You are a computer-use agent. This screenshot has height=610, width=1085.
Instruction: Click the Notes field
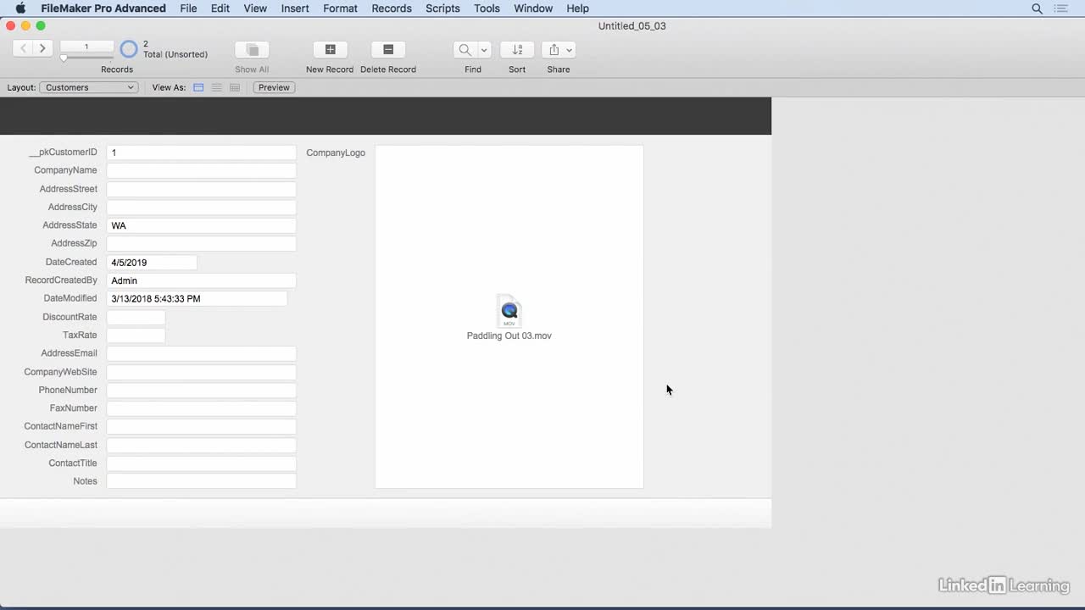[201, 481]
